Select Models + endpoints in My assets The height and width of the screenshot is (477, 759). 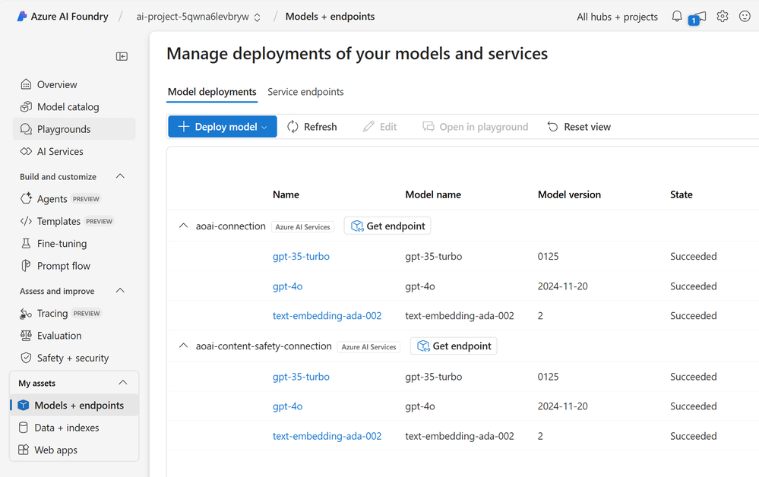click(x=74, y=406)
